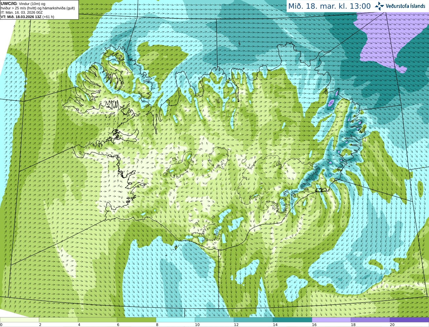Pick the 0–2 m/s palest swatch

19,320
